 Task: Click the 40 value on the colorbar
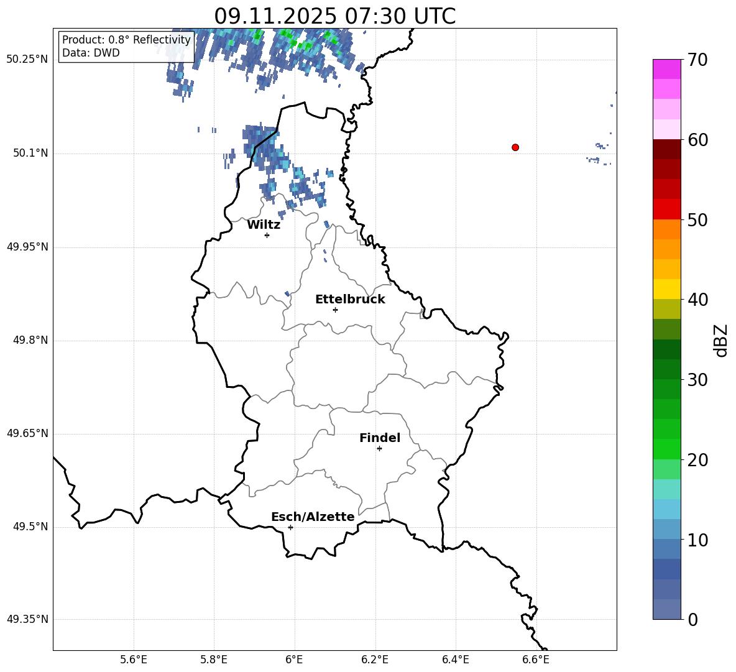tap(697, 300)
